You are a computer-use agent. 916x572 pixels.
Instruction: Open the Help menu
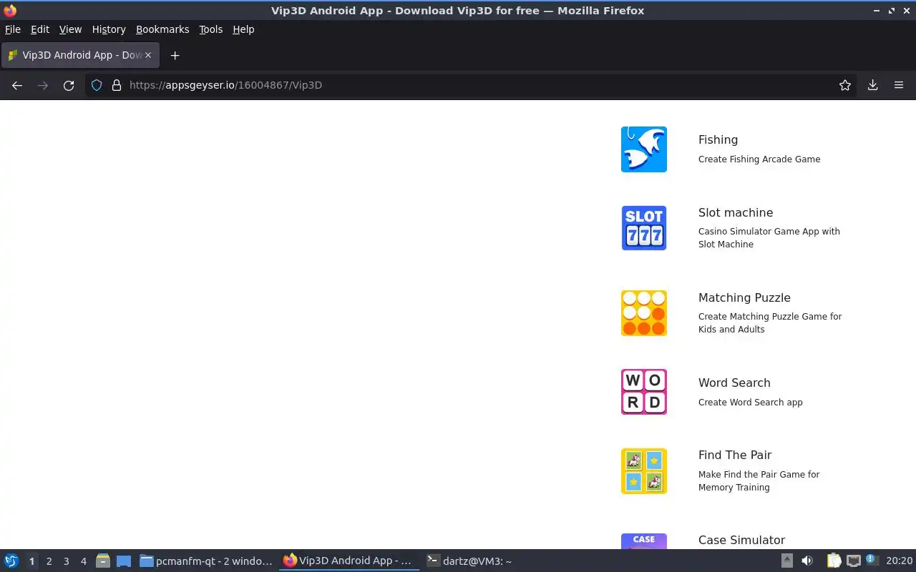click(x=243, y=29)
